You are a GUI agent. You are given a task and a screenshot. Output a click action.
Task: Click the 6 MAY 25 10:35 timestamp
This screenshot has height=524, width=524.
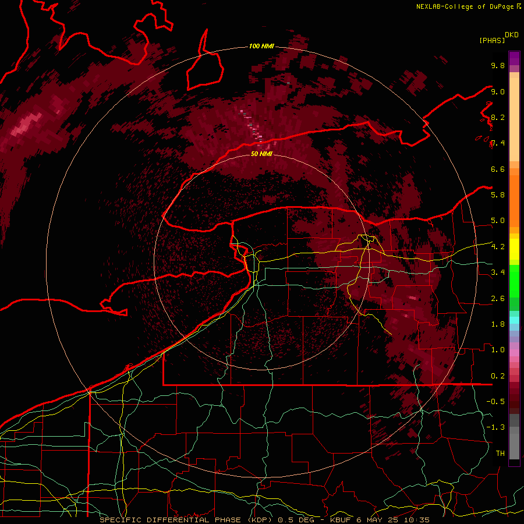[392, 520]
